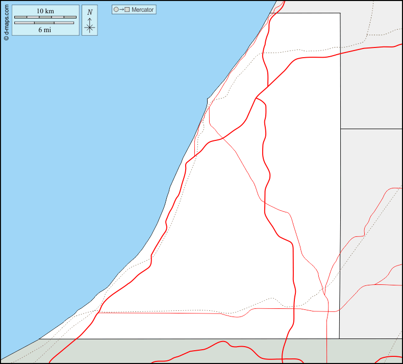Click the copyright symbol beside d-maps.com

6,38
